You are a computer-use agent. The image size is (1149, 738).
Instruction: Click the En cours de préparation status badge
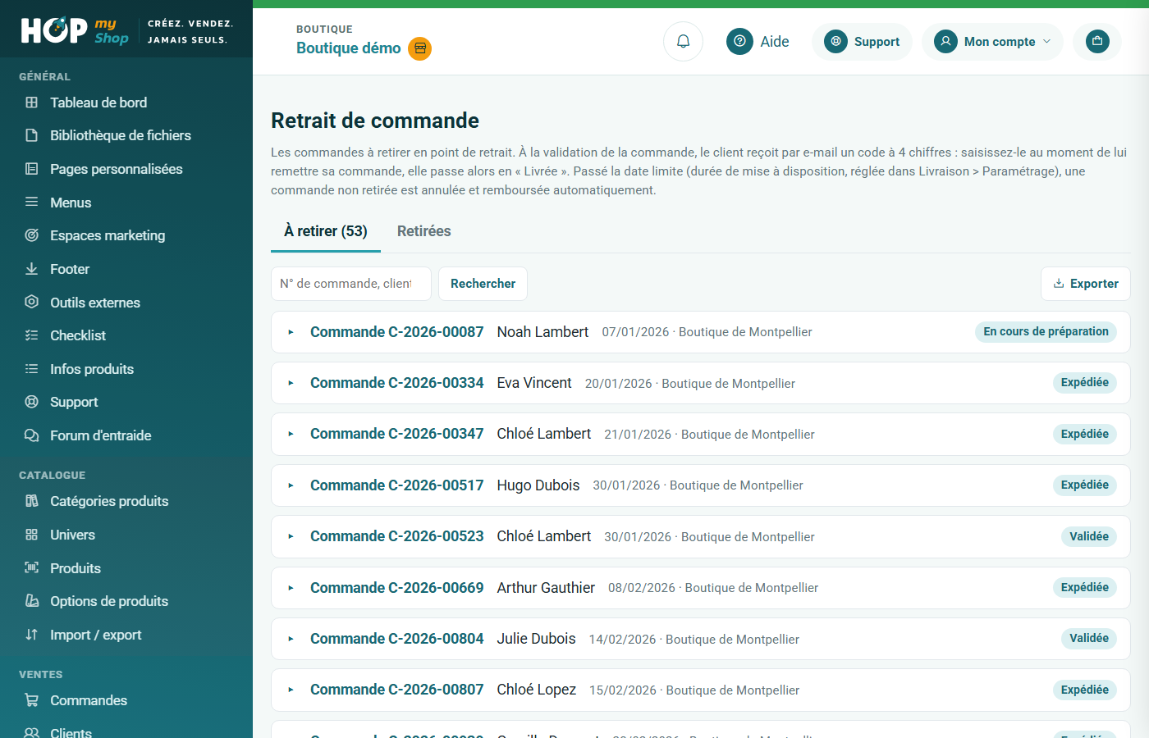(1046, 331)
